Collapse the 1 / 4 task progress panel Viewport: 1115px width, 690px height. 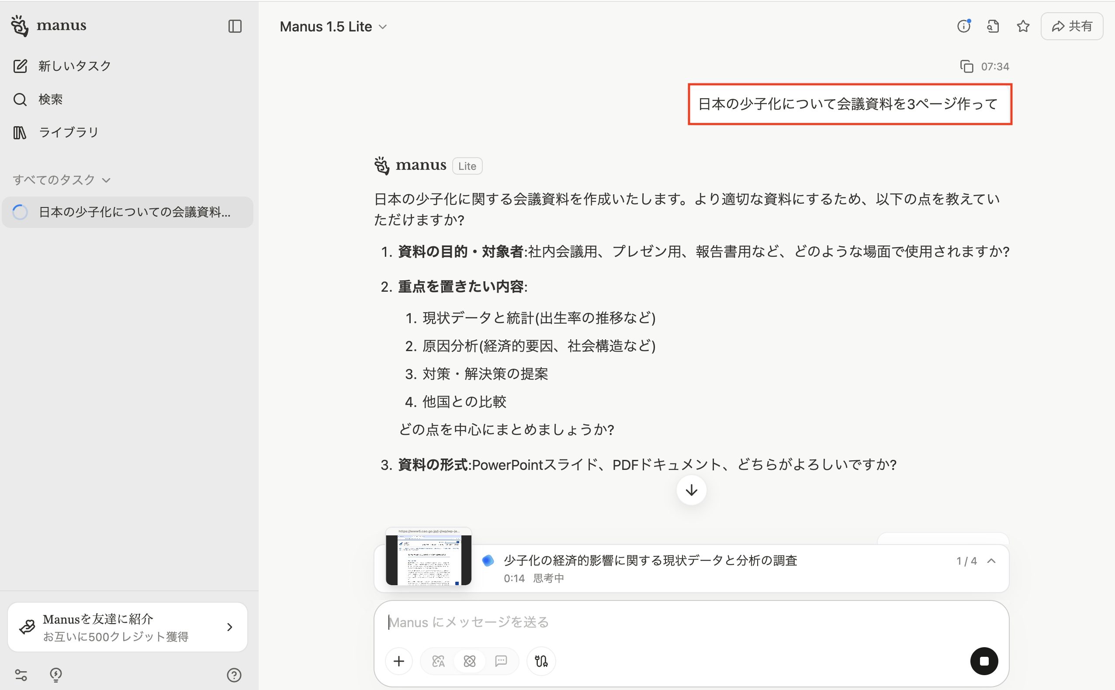coord(991,561)
